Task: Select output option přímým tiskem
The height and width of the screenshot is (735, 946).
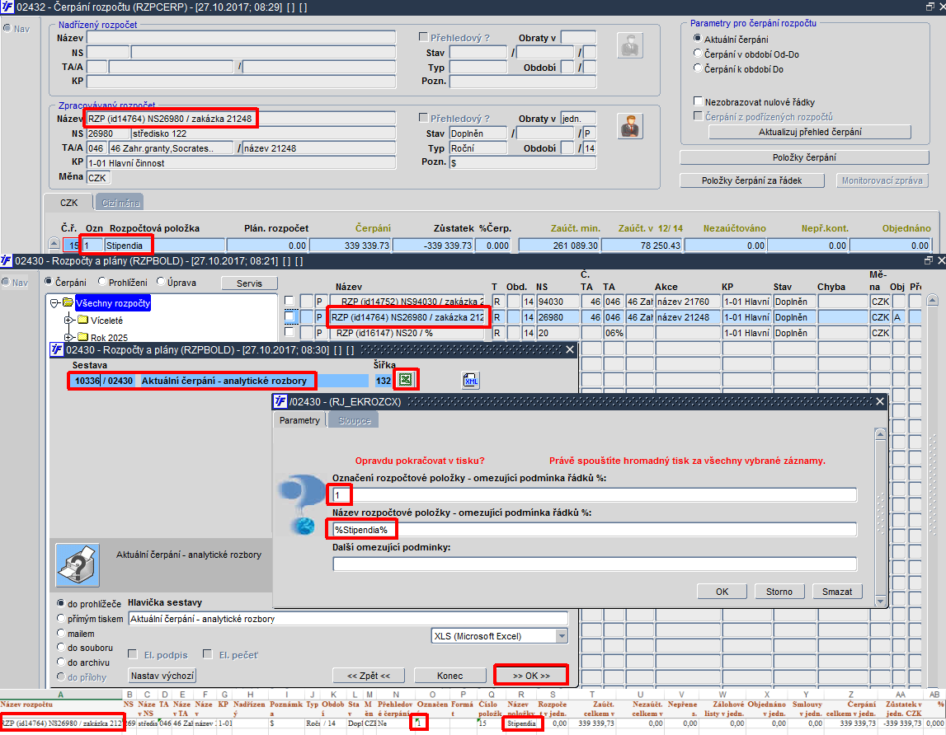Action: (61, 618)
